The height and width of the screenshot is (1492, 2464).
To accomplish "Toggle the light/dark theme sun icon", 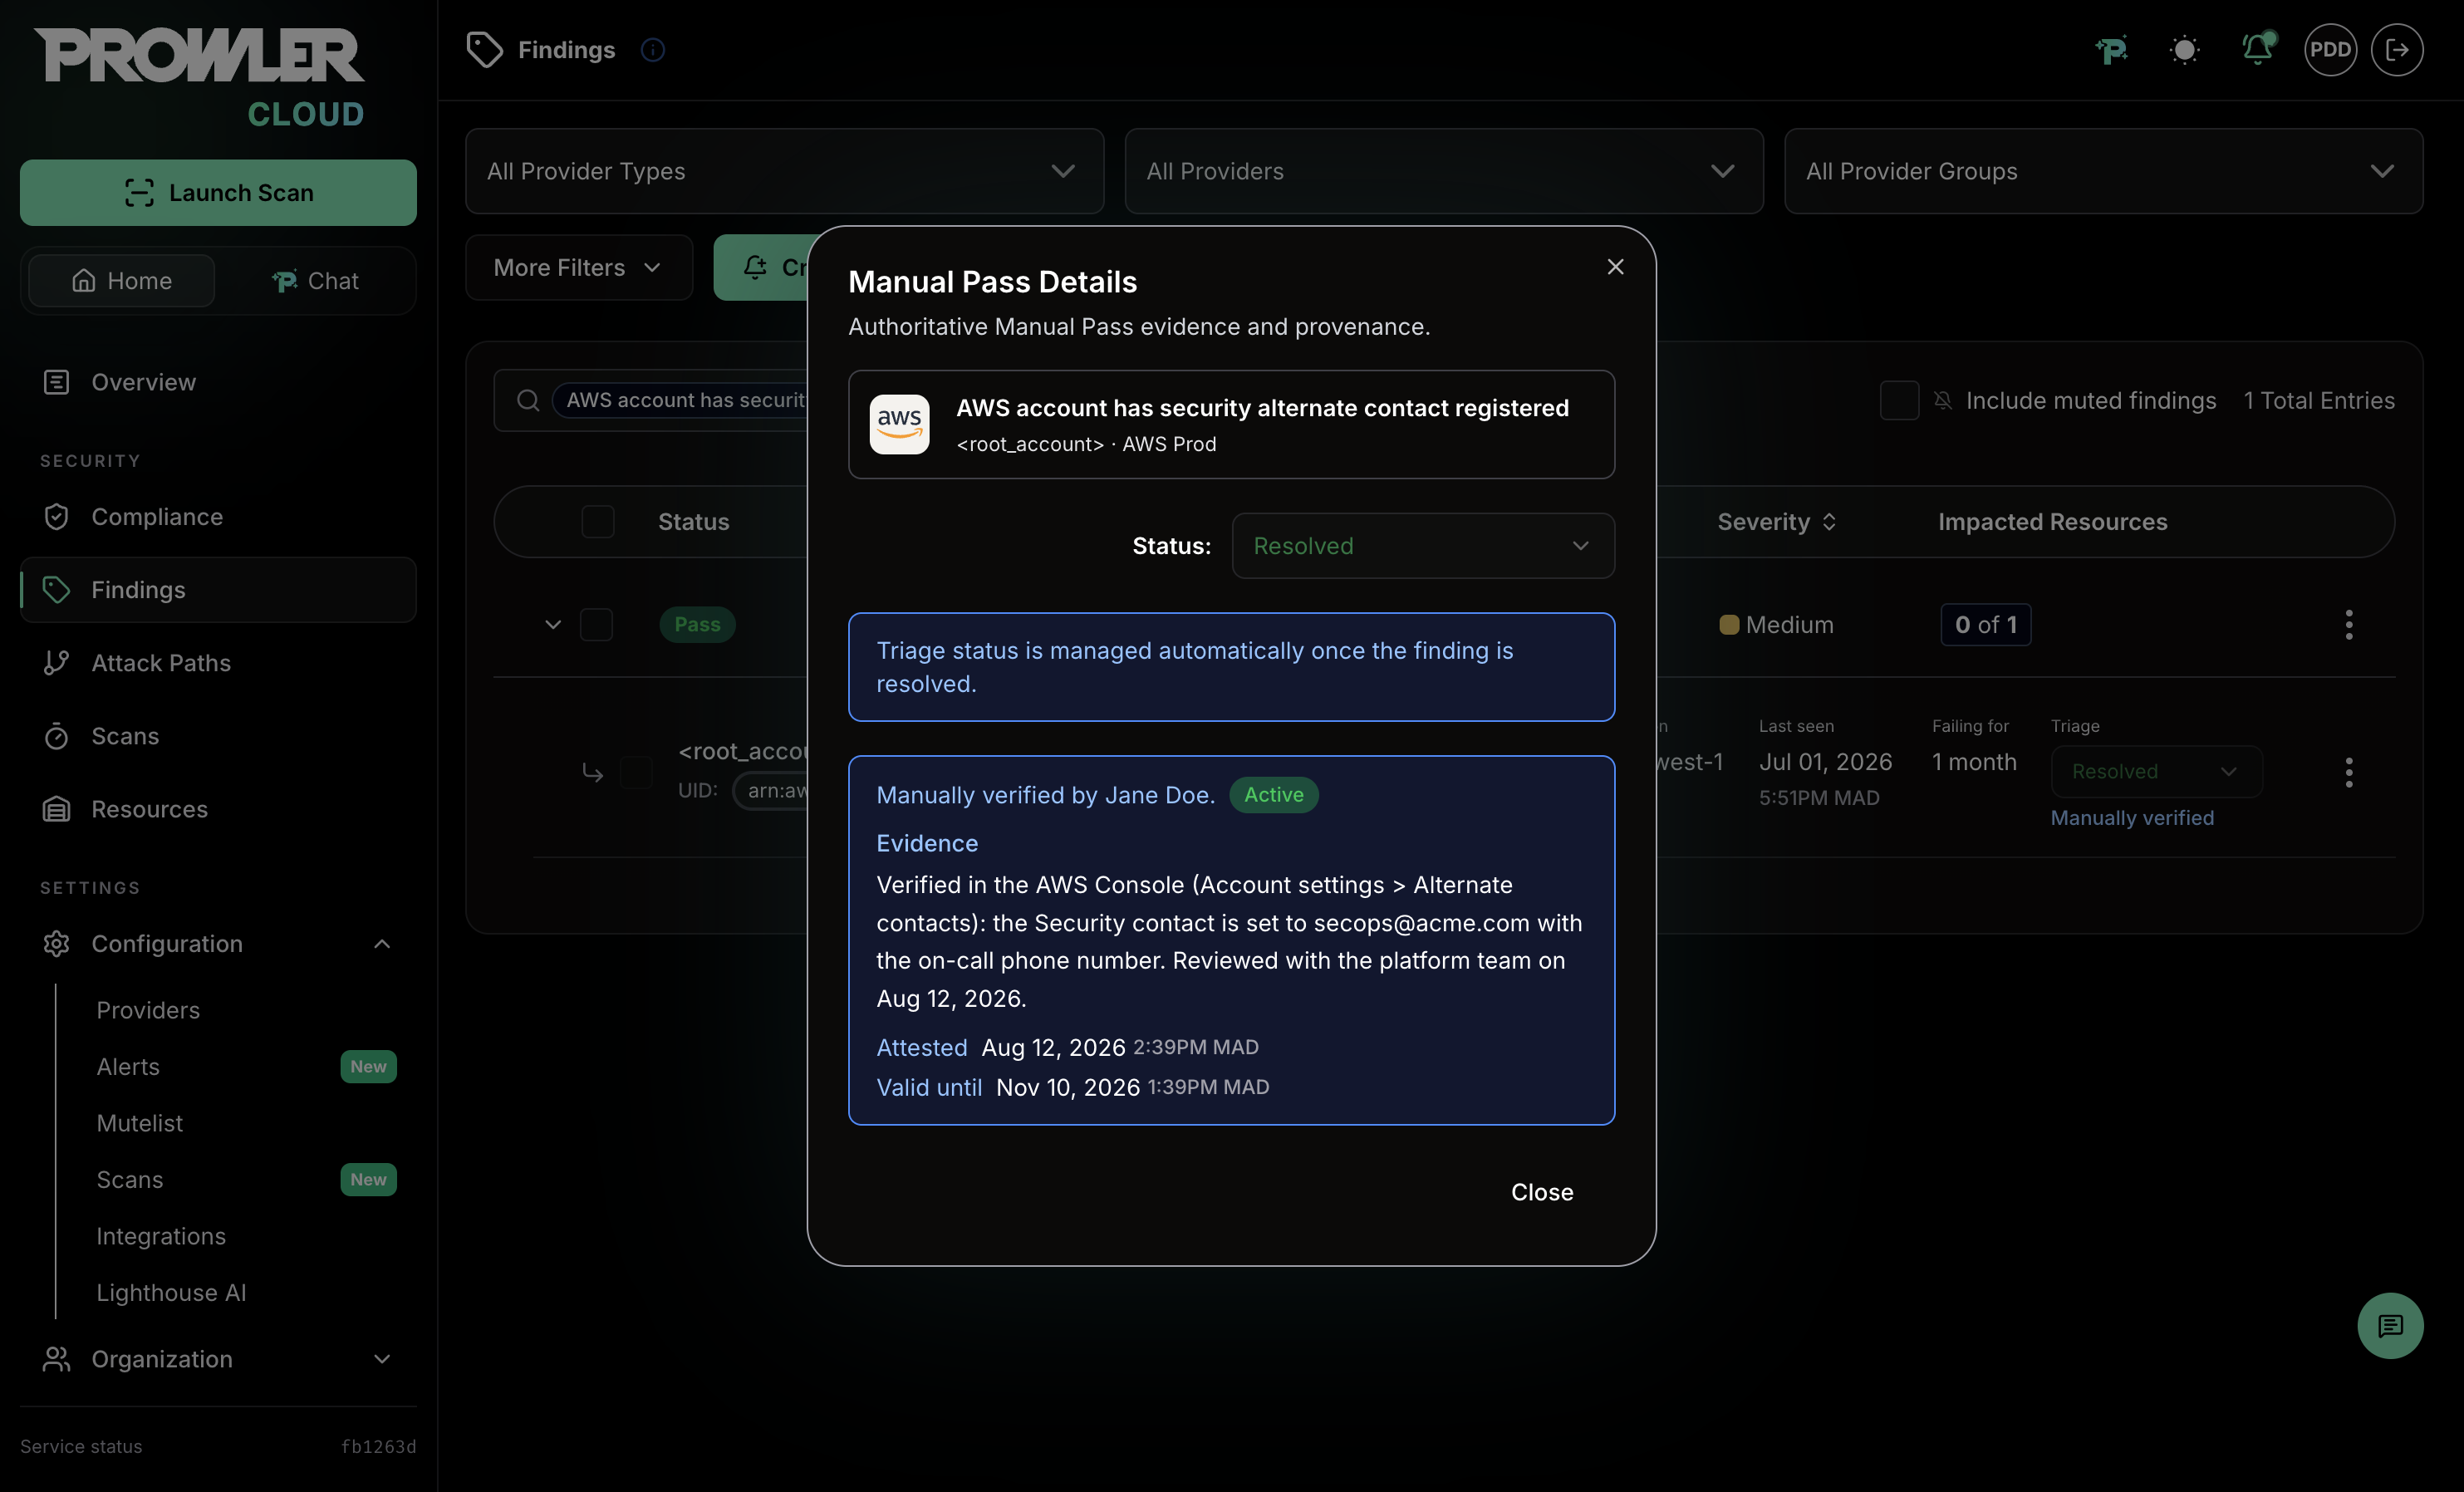I will tap(2184, 50).
